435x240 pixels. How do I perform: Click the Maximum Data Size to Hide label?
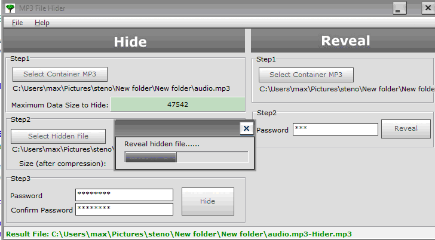tap(60, 105)
